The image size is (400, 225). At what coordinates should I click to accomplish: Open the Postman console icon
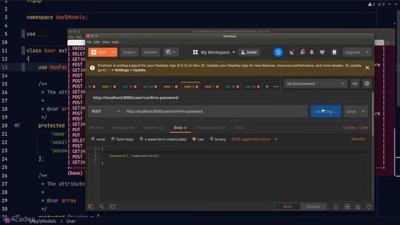(x=112, y=207)
